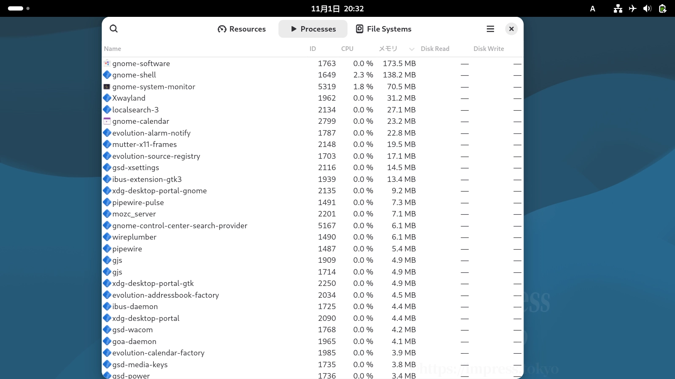This screenshot has width=675, height=379.
Task: Click the 2.3 % CPU value
Action: tap(363, 75)
